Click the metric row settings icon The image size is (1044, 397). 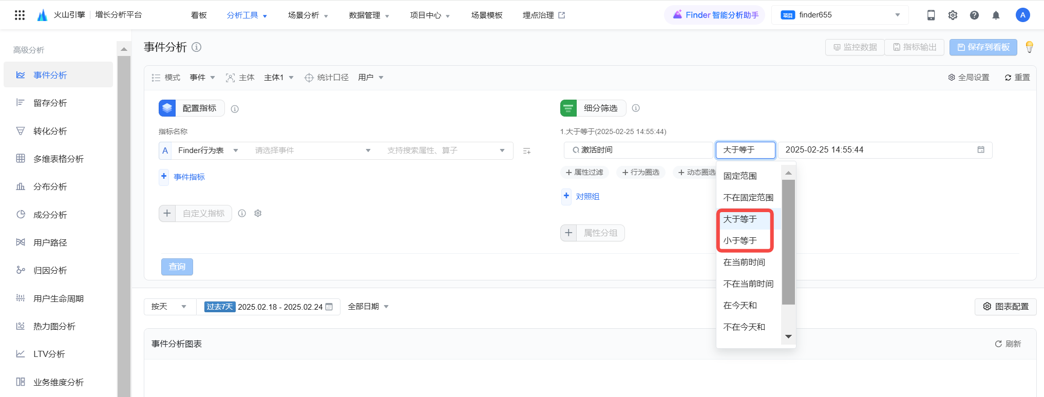tap(527, 151)
